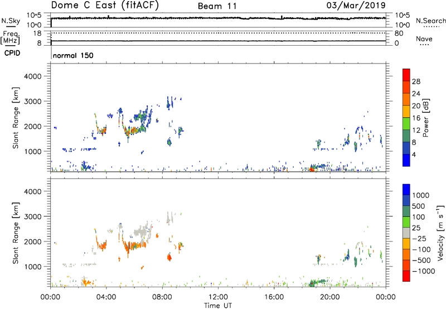The height and width of the screenshot is (309, 446).
Task: Click the '20:00' time tick label
Action: [329, 297]
